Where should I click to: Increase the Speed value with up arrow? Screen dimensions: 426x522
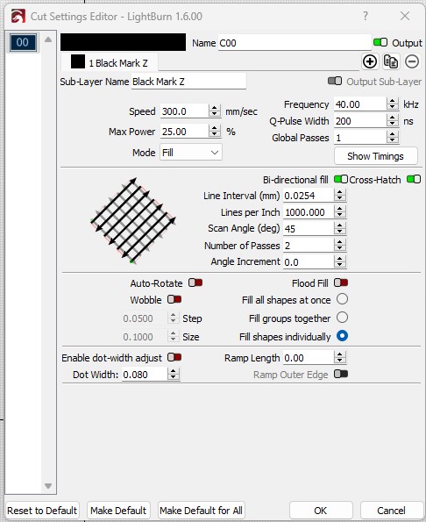coord(215,108)
